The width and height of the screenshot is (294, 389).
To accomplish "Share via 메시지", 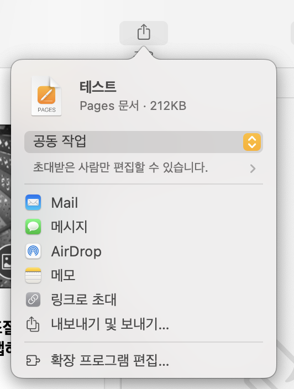I will (x=69, y=227).
